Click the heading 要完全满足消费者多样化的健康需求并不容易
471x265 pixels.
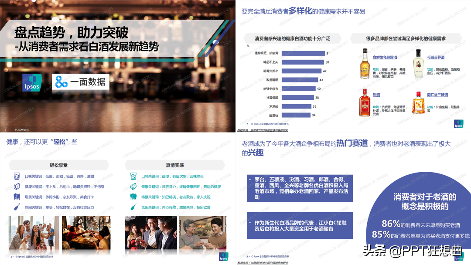tap(303, 11)
